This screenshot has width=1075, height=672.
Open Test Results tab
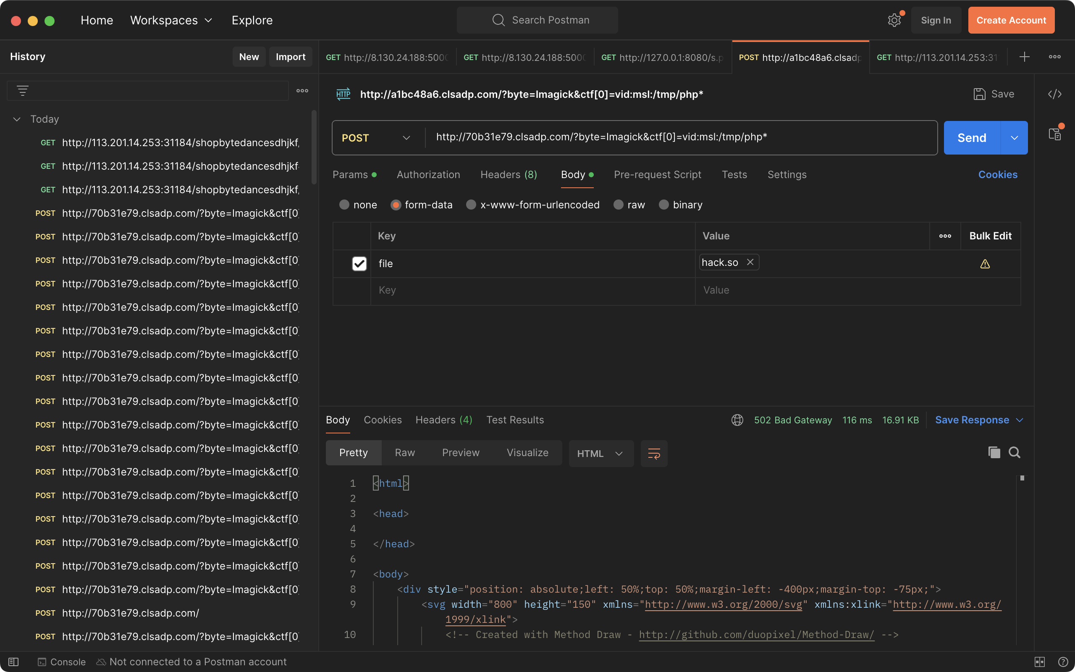(x=515, y=420)
